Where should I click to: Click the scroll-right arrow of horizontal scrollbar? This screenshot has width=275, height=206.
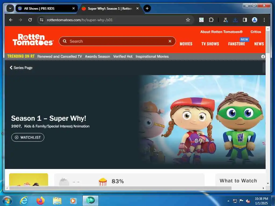tap(263, 188)
